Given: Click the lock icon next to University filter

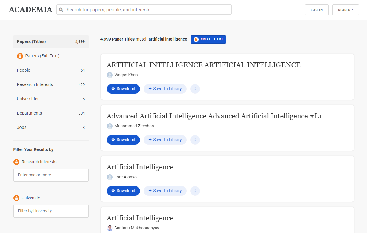Looking at the screenshot, I should pyautogui.click(x=16, y=198).
